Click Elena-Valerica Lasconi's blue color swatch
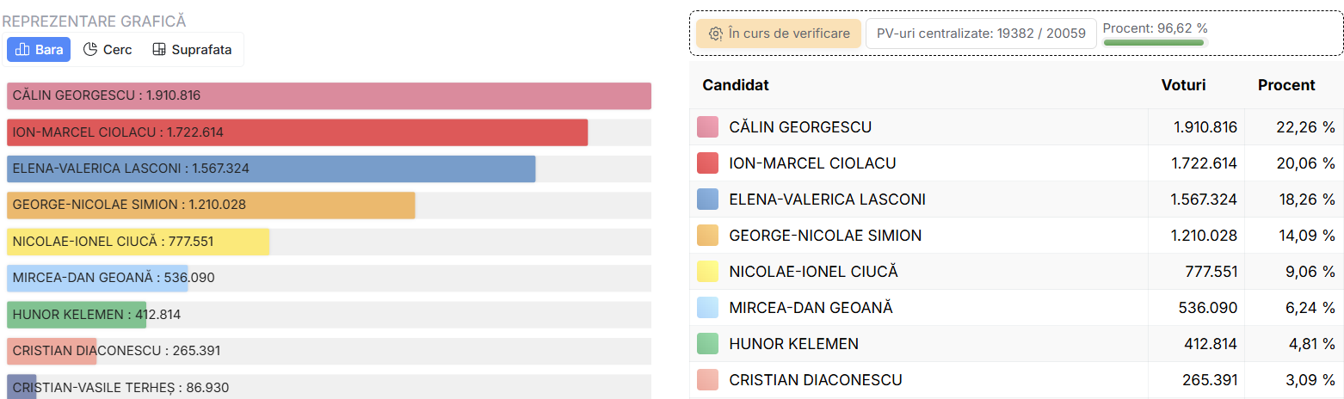This screenshot has height=399, width=1344. click(707, 199)
